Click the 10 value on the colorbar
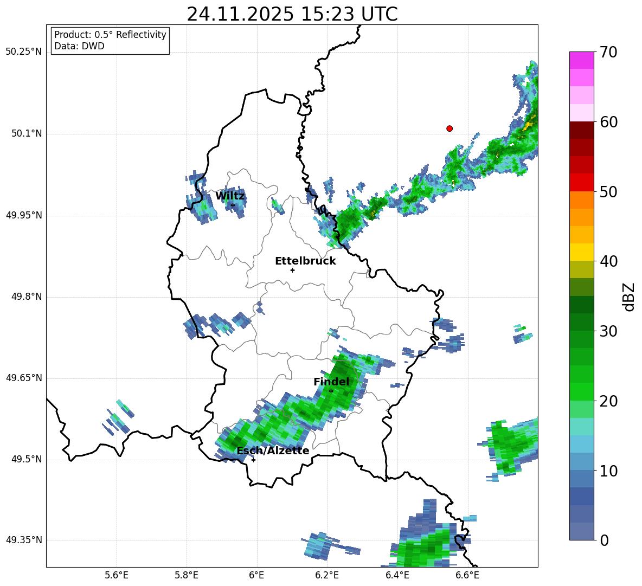 608,471
